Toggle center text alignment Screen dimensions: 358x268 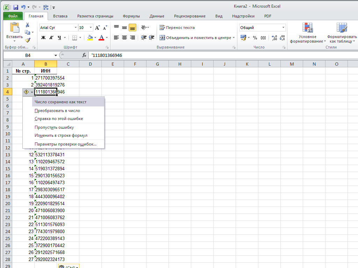pyautogui.click(x=124, y=38)
